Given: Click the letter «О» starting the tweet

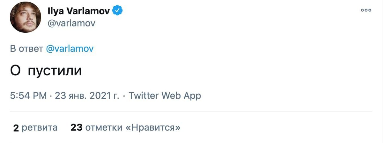Looking at the screenshot, I should point(15,71).
